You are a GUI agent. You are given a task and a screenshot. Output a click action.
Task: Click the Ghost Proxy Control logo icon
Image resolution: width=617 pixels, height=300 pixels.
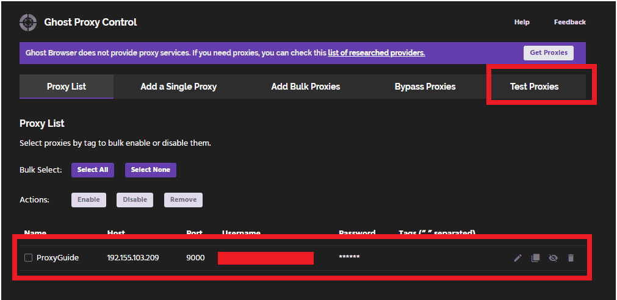[28, 22]
